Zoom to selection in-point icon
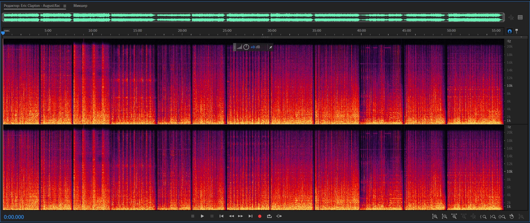 483,217
